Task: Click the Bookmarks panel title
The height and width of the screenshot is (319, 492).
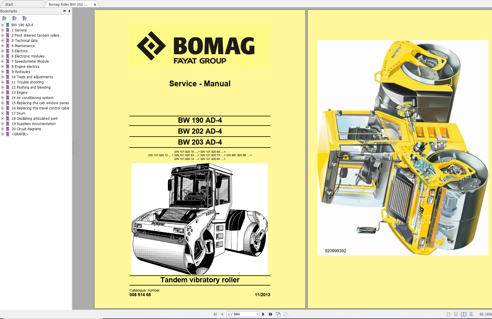Action: pos(9,11)
